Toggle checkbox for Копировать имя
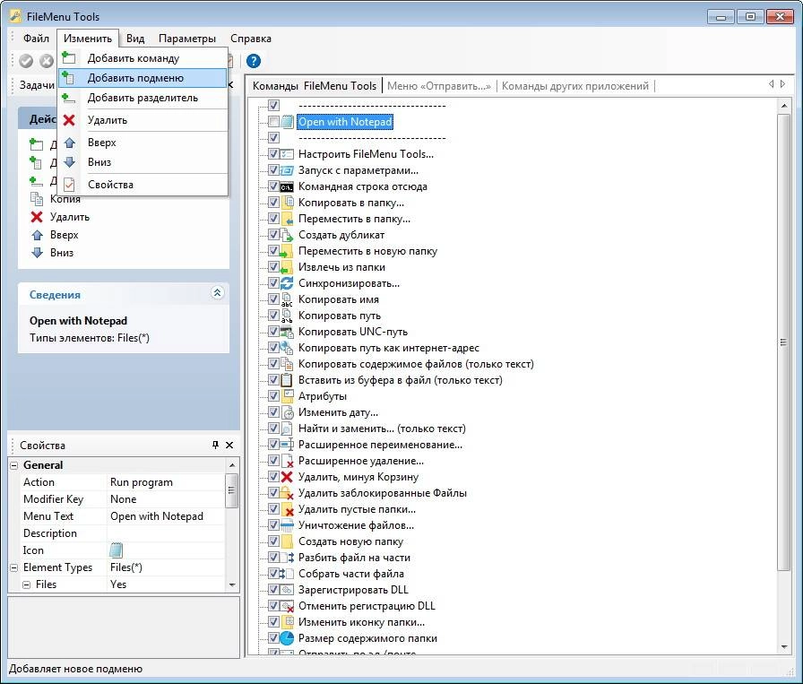 (273, 299)
